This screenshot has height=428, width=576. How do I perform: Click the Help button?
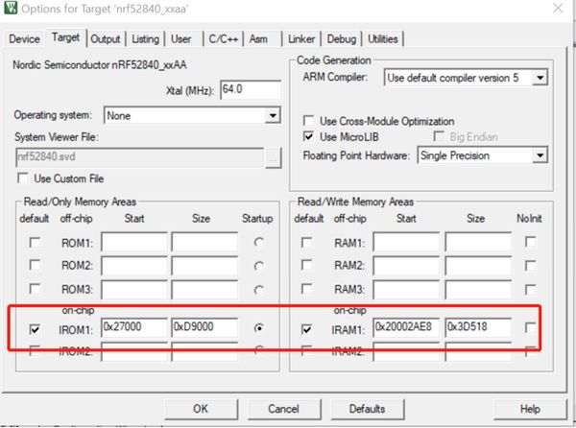coord(530,409)
